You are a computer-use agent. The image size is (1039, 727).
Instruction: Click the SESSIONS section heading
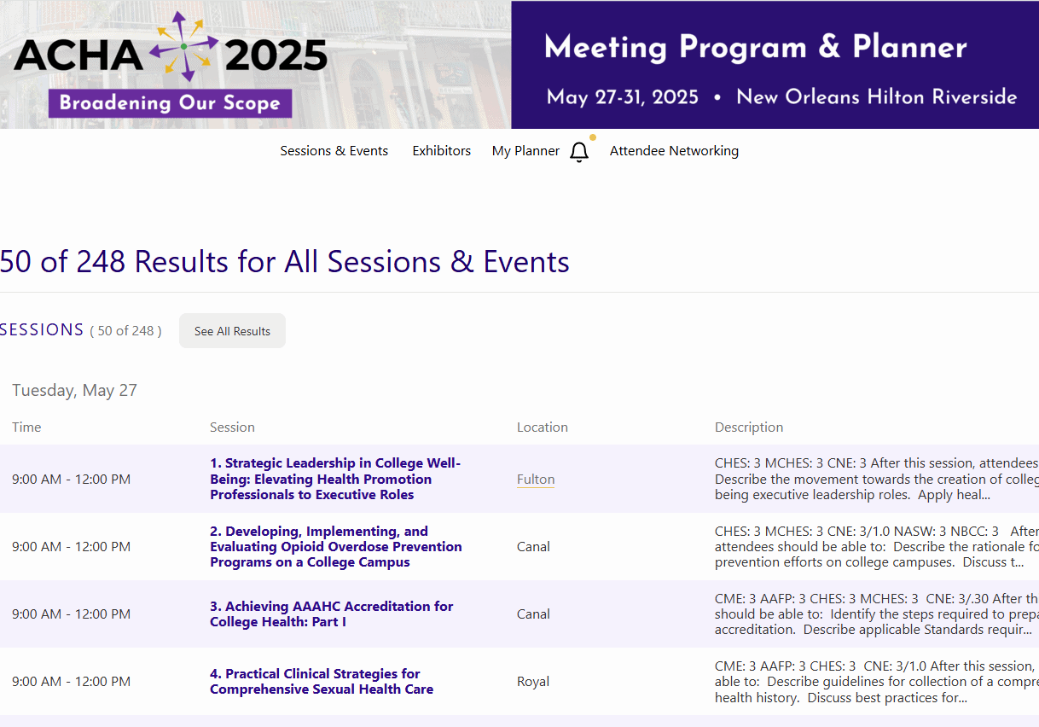coord(42,330)
